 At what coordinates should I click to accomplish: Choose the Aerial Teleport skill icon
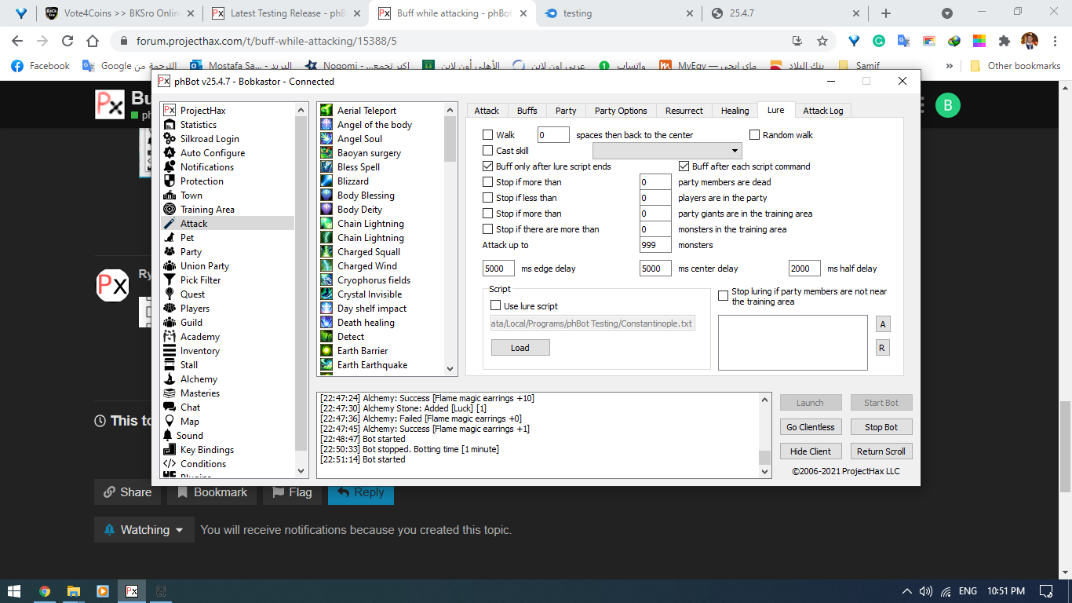pos(327,111)
